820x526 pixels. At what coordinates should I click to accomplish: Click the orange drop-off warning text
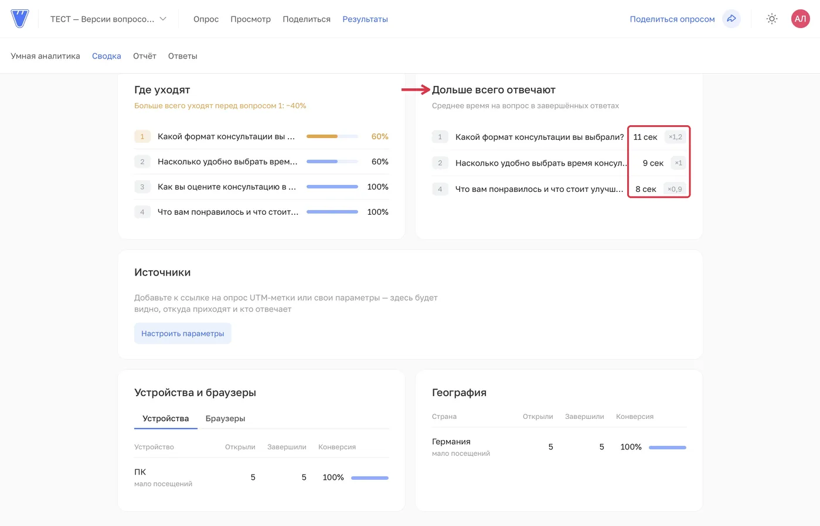click(x=220, y=106)
